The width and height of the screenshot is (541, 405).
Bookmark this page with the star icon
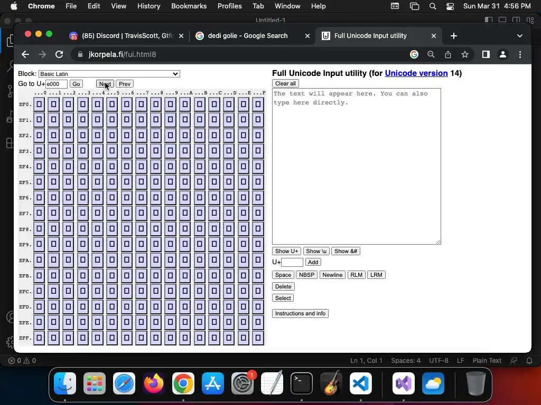tap(465, 54)
